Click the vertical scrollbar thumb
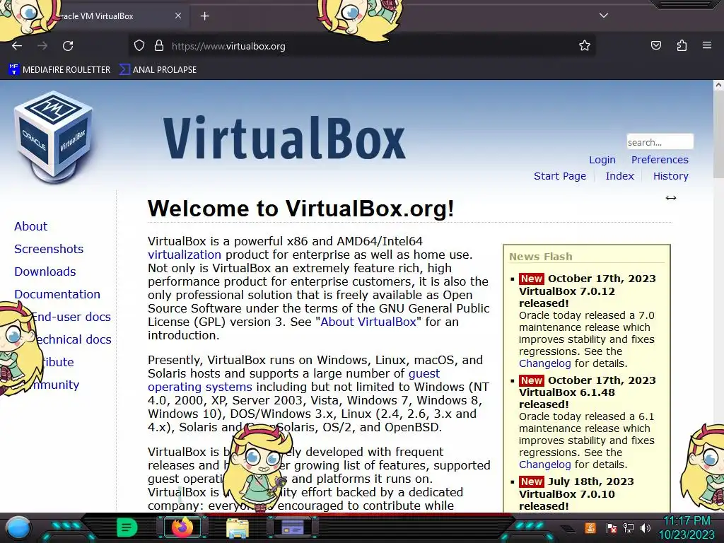The width and height of the screenshot is (724, 543). click(x=718, y=134)
